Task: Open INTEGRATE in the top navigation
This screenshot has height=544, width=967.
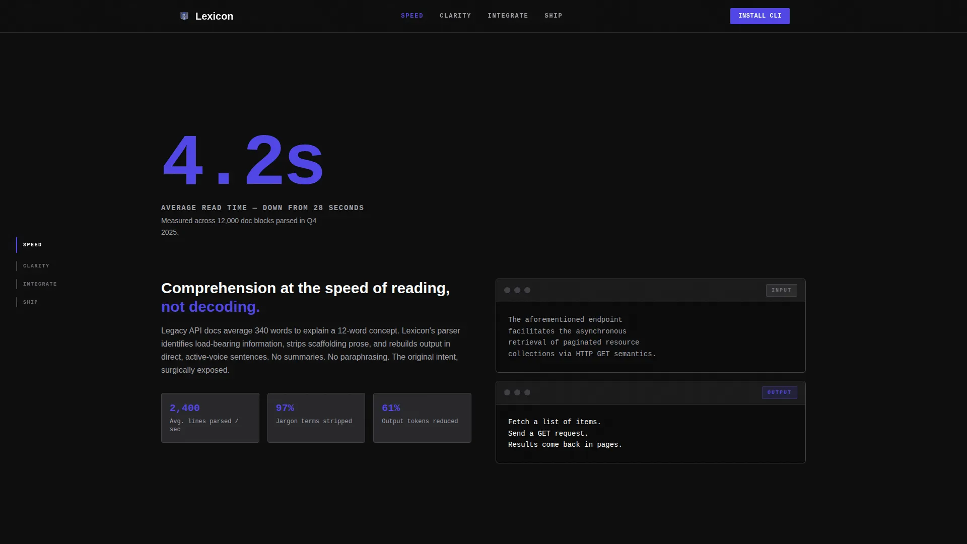Action: 508,16
